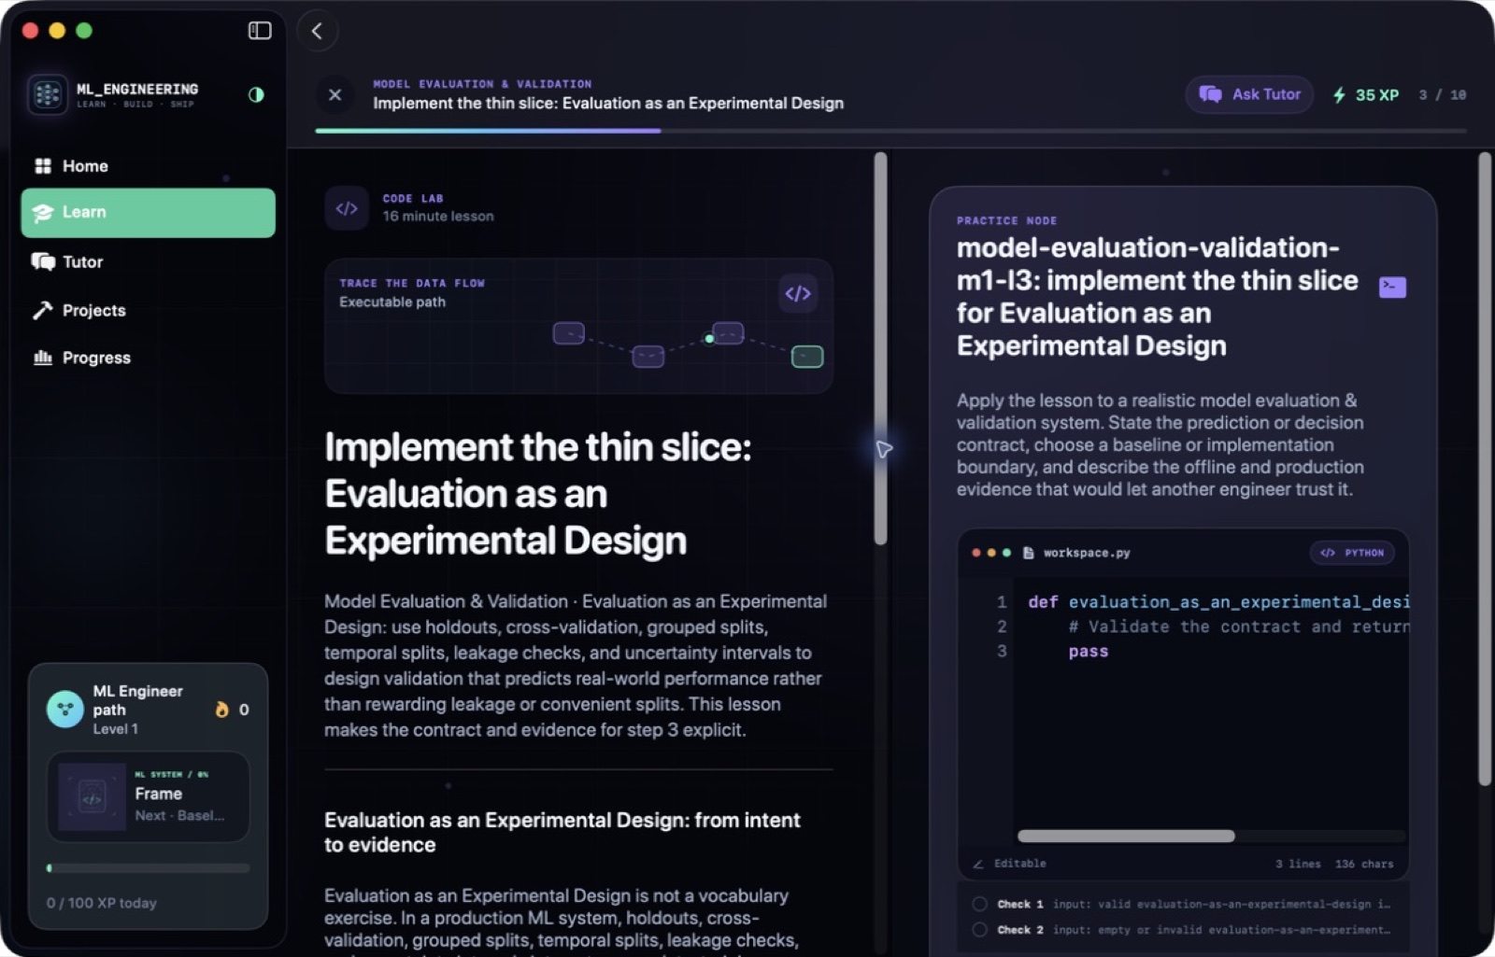Select the Check 1 radio circle

click(x=979, y=904)
